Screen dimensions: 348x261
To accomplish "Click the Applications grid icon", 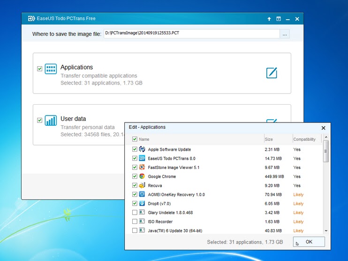I will coord(51,69).
